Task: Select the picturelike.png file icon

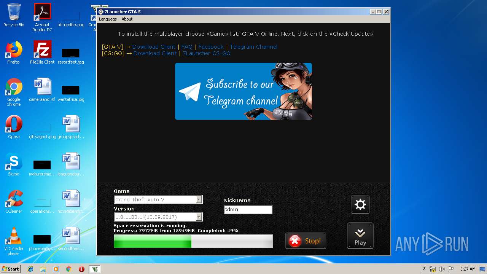Action: tap(71, 18)
